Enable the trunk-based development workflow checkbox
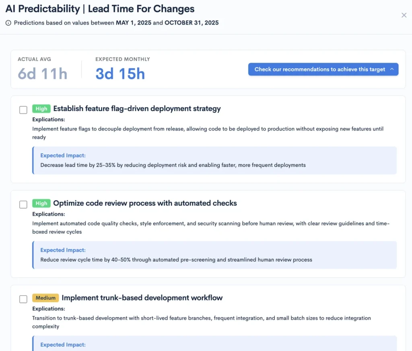Image resolution: width=412 pixels, height=351 pixels. (x=23, y=299)
